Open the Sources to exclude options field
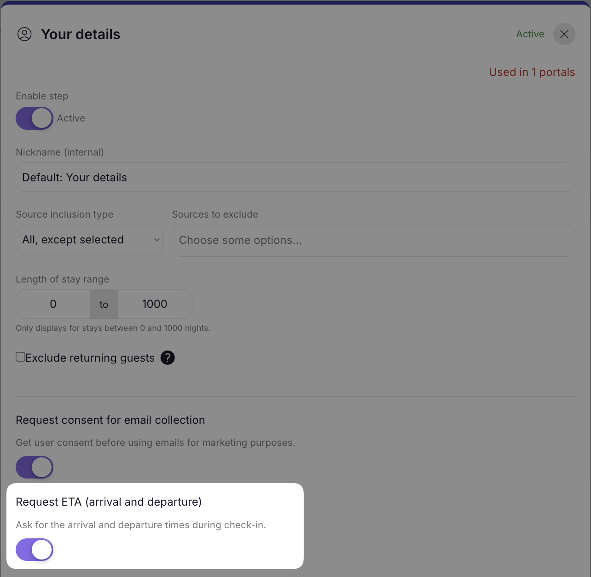Screen dimensions: 591x577 (373, 241)
